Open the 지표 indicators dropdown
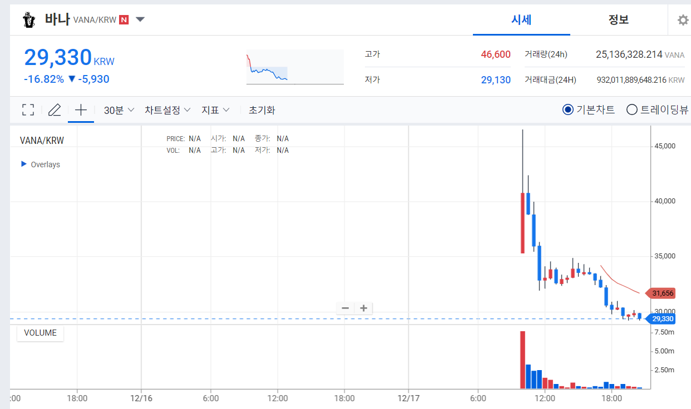The image size is (691, 409). pos(216,110)
